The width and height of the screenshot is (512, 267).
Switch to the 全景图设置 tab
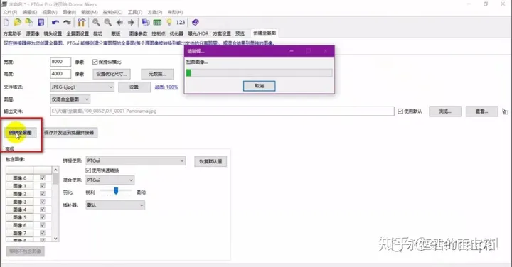[78, 33]
